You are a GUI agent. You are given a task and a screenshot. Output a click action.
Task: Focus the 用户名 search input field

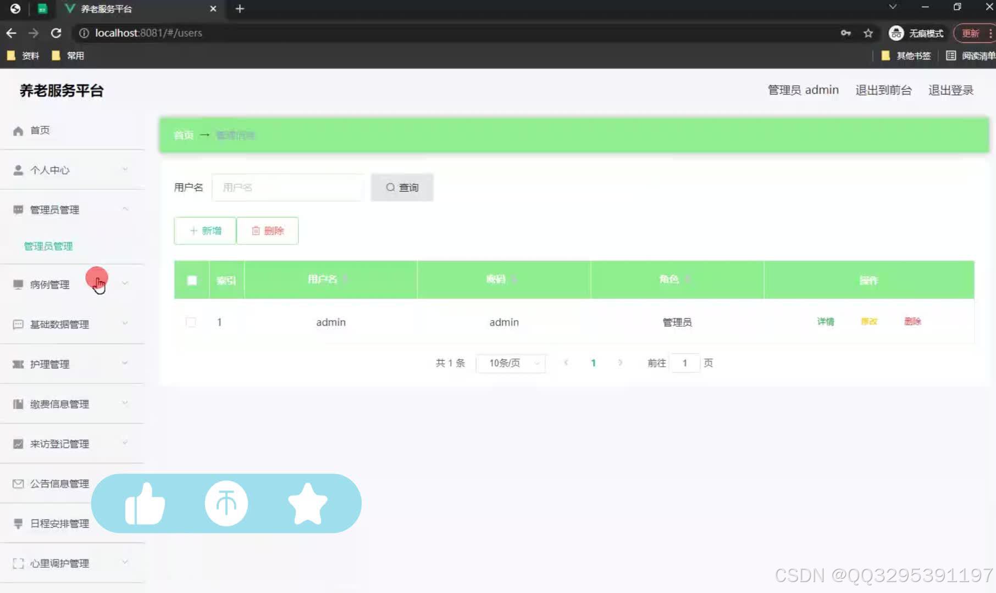(288, 187)
